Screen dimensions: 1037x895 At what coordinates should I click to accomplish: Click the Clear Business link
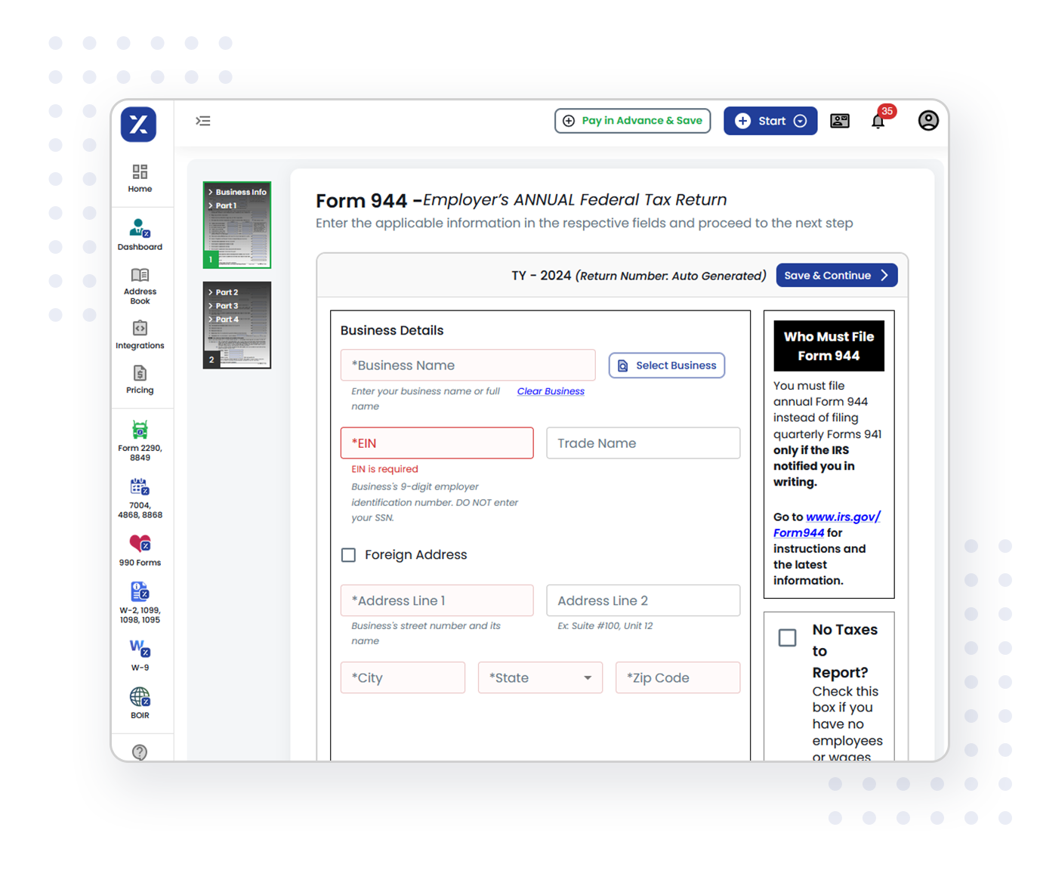pos(551,390)
